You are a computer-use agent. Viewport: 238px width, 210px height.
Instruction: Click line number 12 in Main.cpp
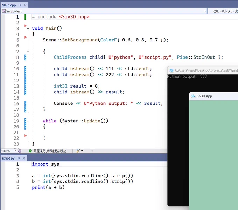coord(16,80)
